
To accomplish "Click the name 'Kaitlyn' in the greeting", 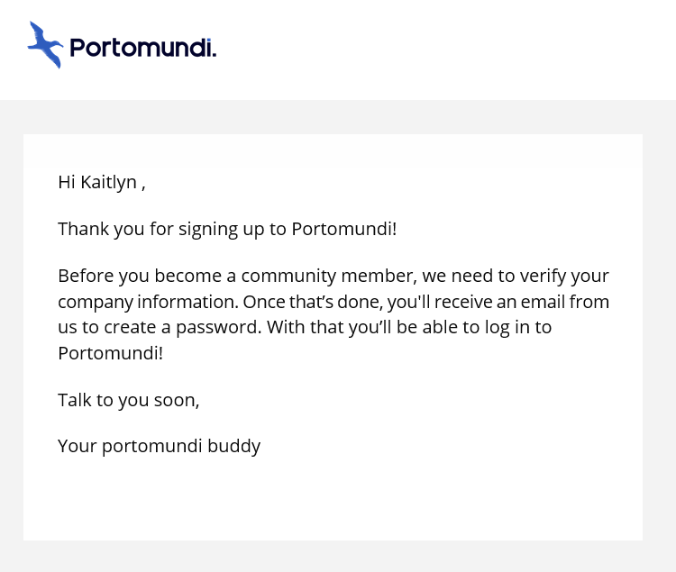I will (109, 183).
